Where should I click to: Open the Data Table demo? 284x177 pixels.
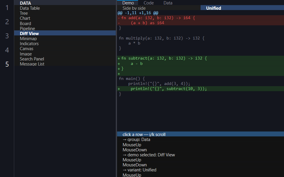(65, 8)
